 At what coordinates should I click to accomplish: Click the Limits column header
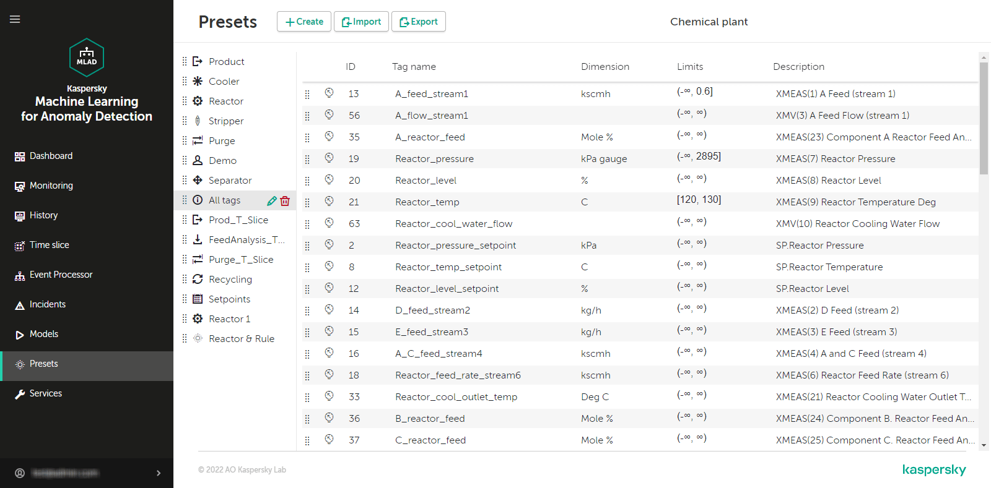[690, 67]
